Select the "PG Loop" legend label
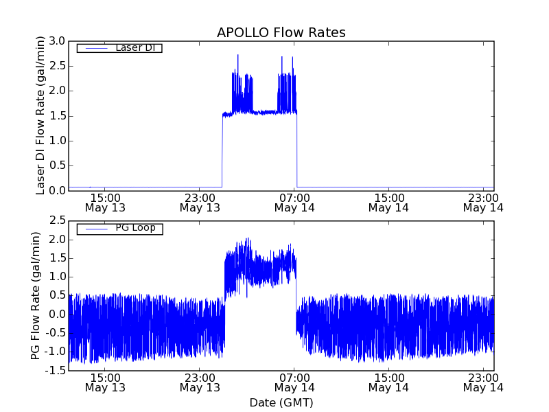The width and height of the screenshot is (549, 412). coord(135,228)
